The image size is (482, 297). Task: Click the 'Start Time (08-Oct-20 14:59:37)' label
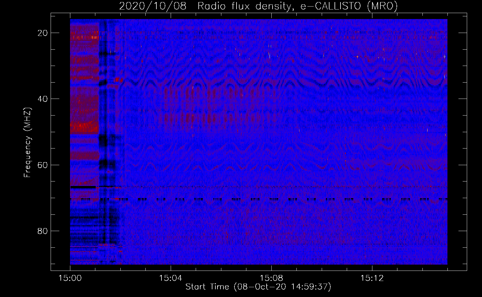[258, 287]
